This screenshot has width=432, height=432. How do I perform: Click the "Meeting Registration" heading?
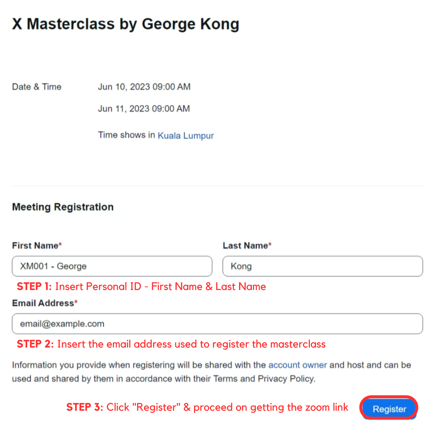(x=63, y=207)
